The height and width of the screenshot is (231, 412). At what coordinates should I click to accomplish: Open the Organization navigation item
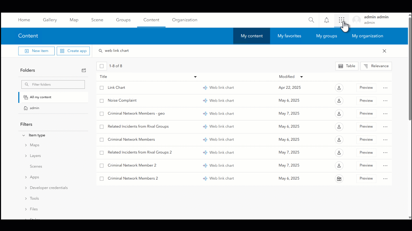pyautogui.click(x=185, y=20)
